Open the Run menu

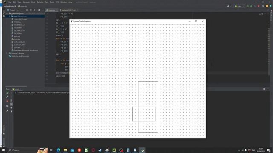[46, 2]
